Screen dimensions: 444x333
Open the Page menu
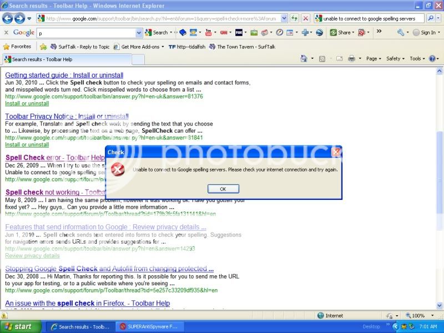point(373,59)
